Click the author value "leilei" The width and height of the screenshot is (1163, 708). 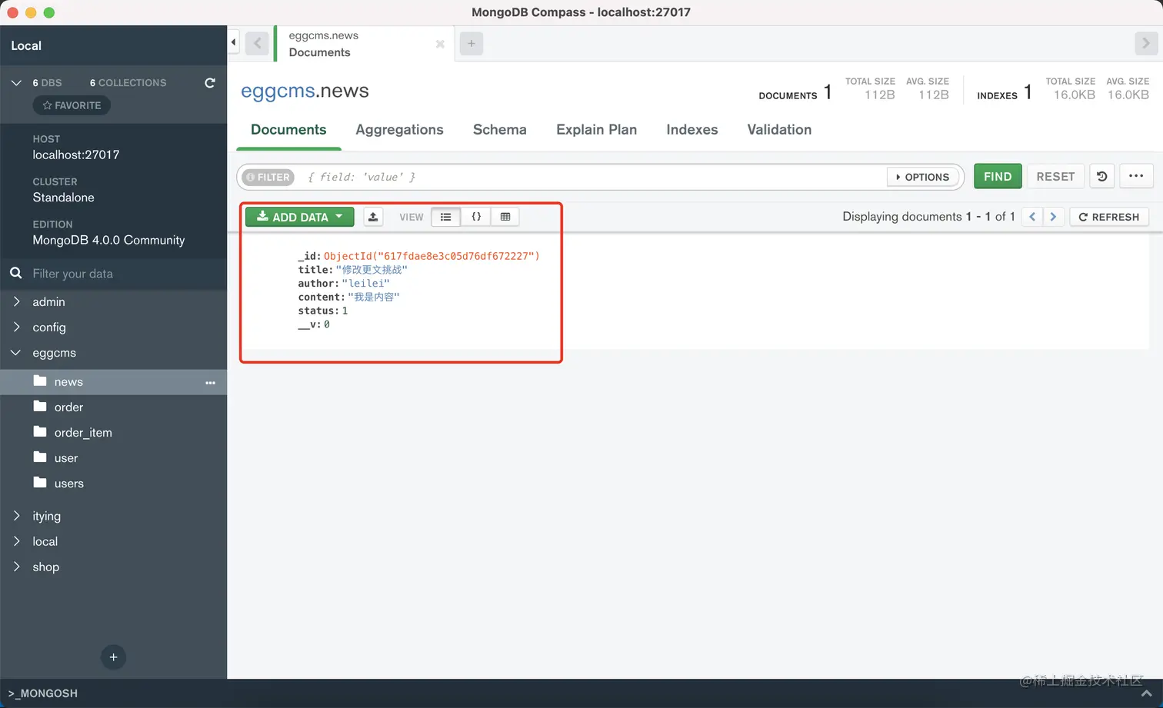(x=366, y=284)
